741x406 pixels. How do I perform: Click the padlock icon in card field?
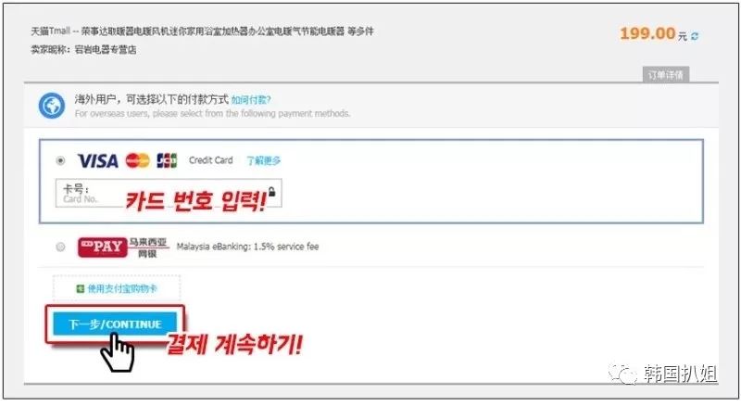click(271, 192)
